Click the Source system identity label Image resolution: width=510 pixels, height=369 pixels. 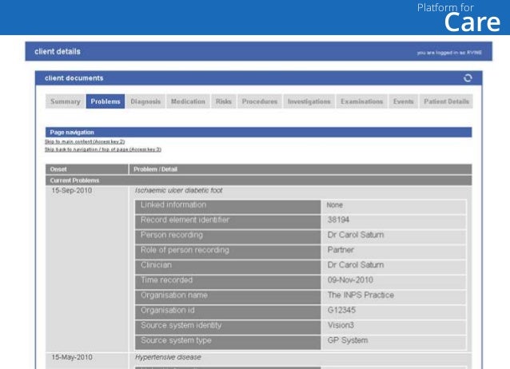(x=181, y=325)
